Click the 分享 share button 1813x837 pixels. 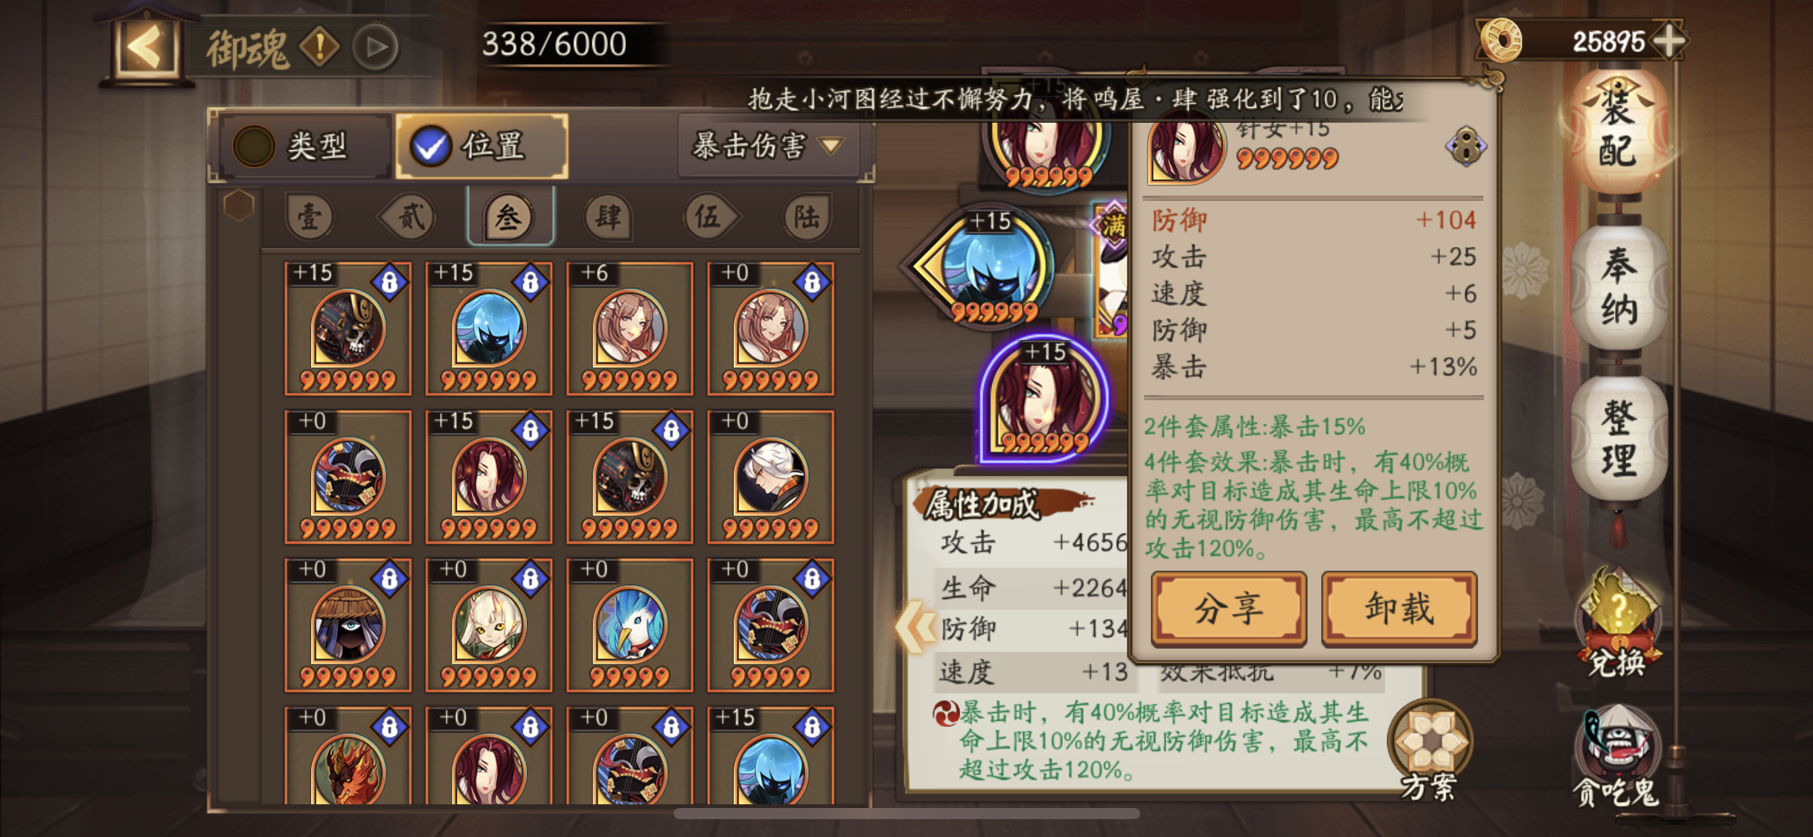[1229, 609]
